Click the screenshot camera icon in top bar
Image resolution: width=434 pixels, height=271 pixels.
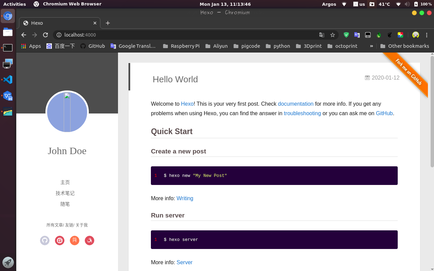(x=372, y=4)
